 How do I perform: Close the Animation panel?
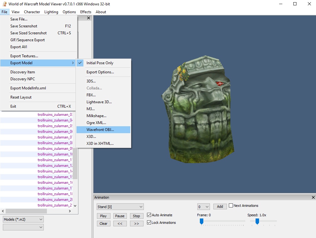pos(313,197)
